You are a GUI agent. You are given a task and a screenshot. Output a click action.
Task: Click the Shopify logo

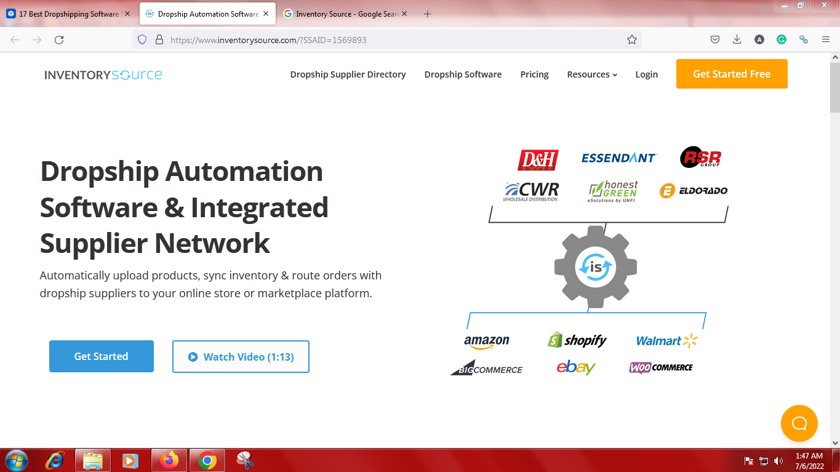[x=577, y=340]
